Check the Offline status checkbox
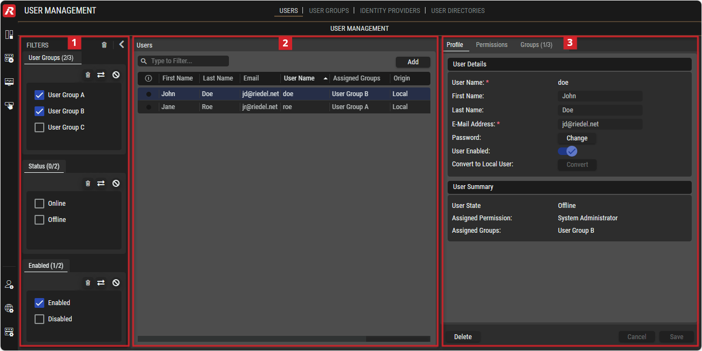Viewport: 702px width, 351px height. point(39,220)
